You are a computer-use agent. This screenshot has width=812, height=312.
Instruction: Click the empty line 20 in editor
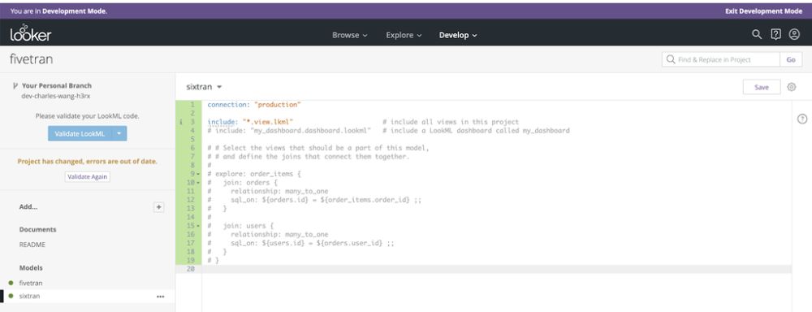click(496, 270)
